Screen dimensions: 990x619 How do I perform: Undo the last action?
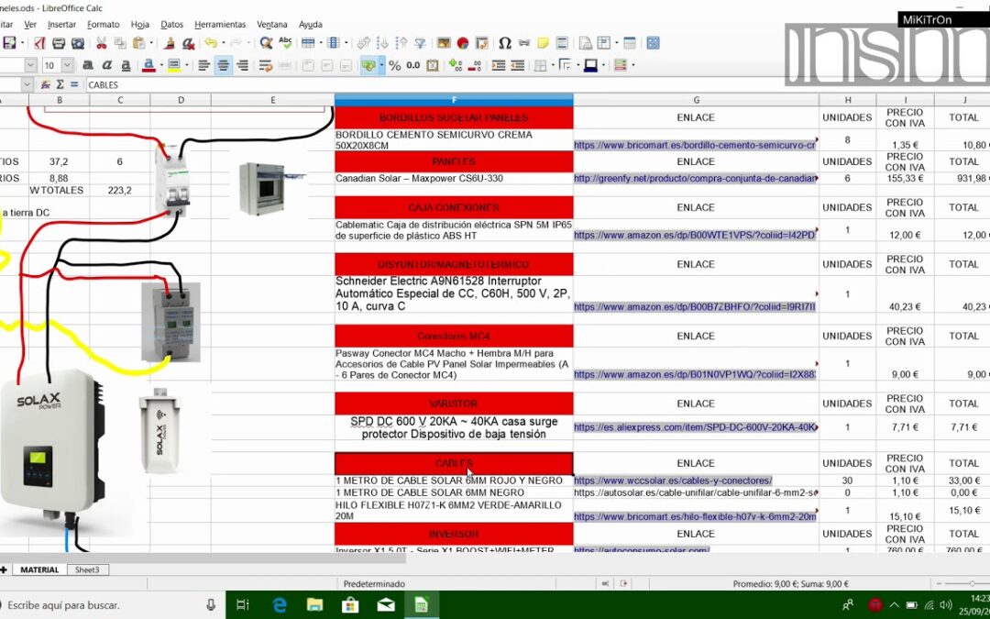click(x=210, y=43)
